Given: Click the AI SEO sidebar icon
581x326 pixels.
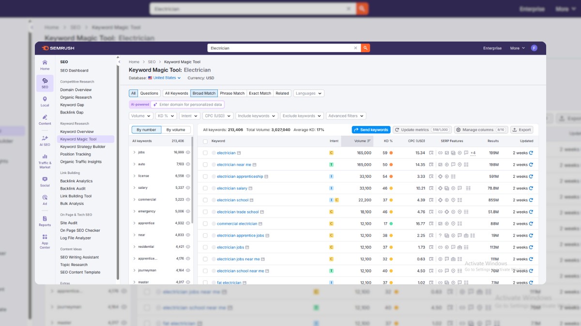Looking at the screenshot, I should point(45,140).
